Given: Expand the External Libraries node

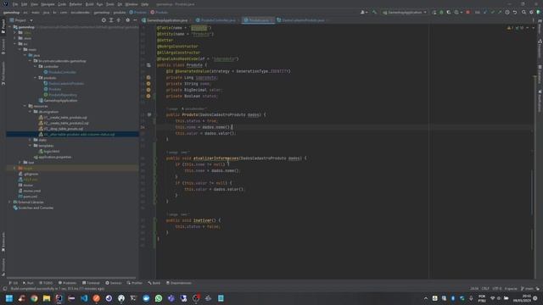Looking at the screenshot, I should pyautogui.click(x=10, y=202).
